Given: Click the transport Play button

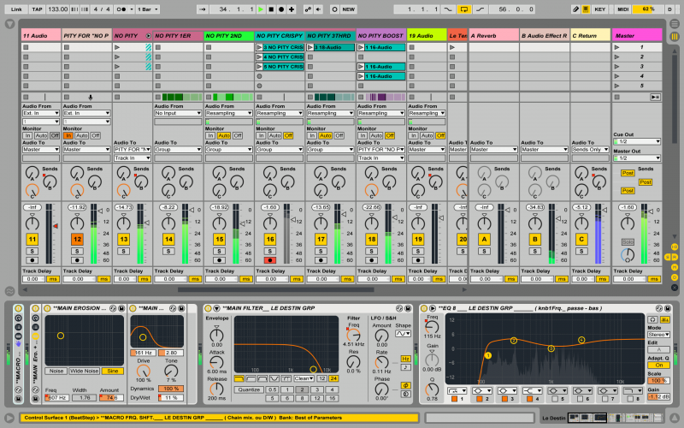Looking at the screenshot, I should coord(261,9).
